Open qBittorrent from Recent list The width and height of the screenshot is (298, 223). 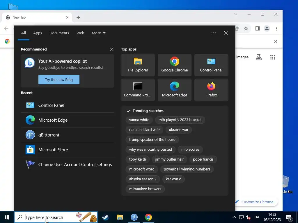68,135
